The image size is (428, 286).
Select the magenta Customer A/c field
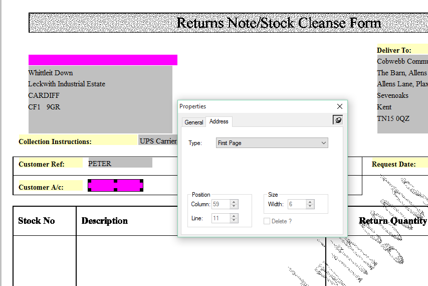115,186
